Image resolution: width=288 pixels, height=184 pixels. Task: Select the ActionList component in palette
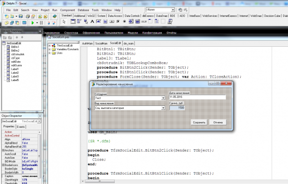click(170, 21)
